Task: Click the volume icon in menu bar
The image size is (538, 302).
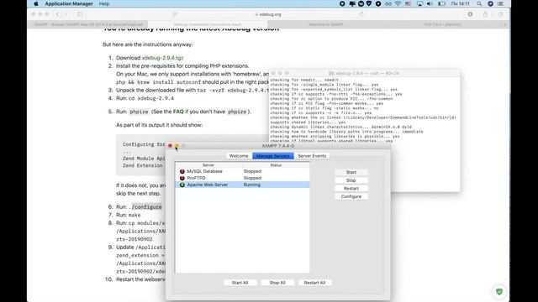Action: pos(430,3)
